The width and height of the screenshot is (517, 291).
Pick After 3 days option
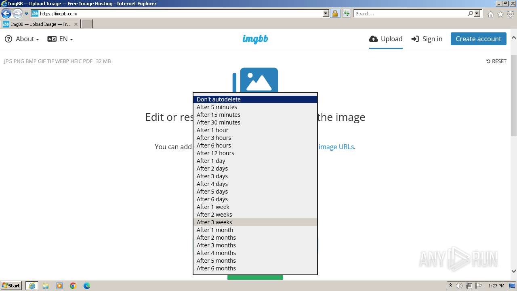tap(255, 176)
